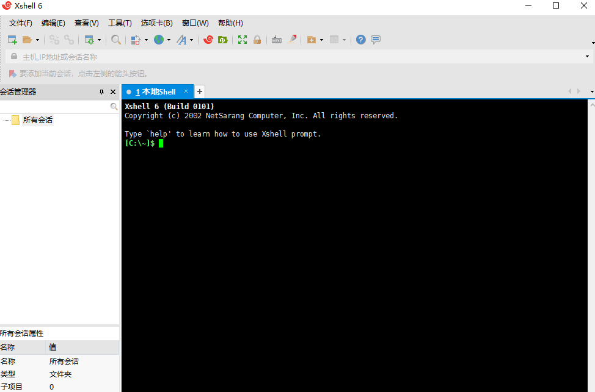Pin the session manager panel

coord(102,91)
